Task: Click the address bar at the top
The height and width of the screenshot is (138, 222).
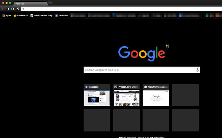Action: (x=121, y=9)
